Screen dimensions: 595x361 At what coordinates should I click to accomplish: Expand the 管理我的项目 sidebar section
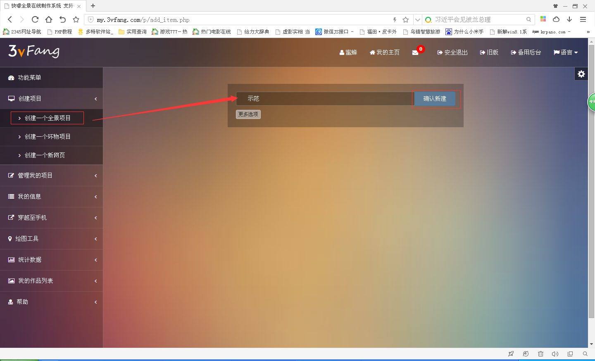51,176
